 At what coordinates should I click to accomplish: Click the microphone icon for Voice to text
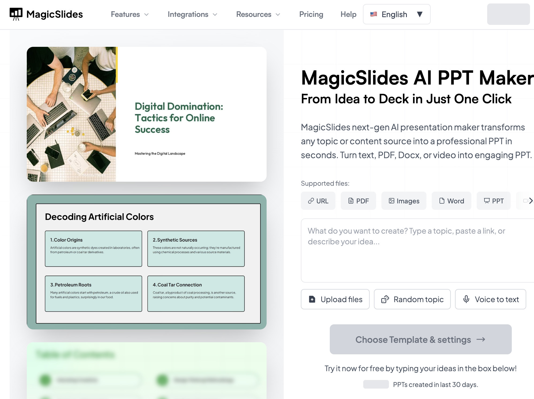tap(466, 299)
